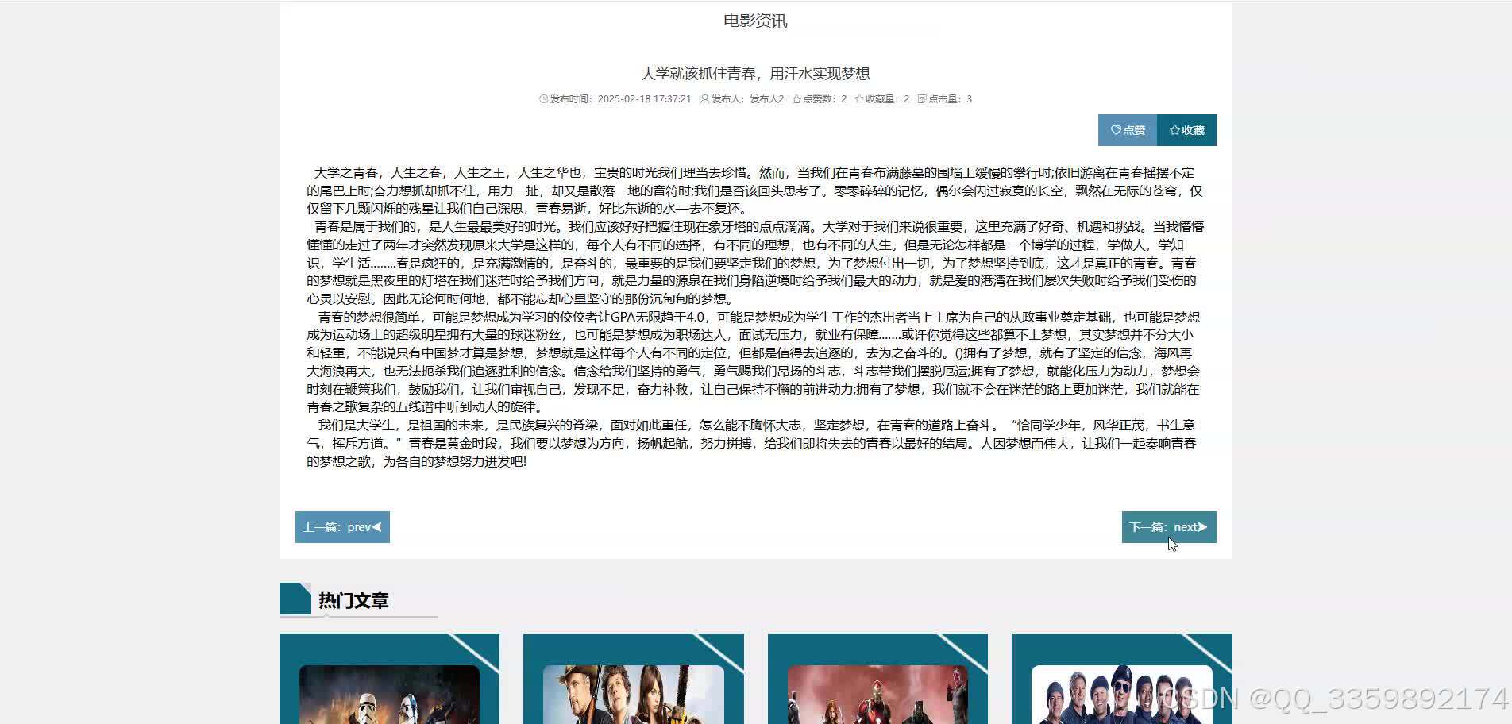This screenshot has width=1512, height=724.
Task: Click the counter icon beside 点击量
Action: coord(922,98)
